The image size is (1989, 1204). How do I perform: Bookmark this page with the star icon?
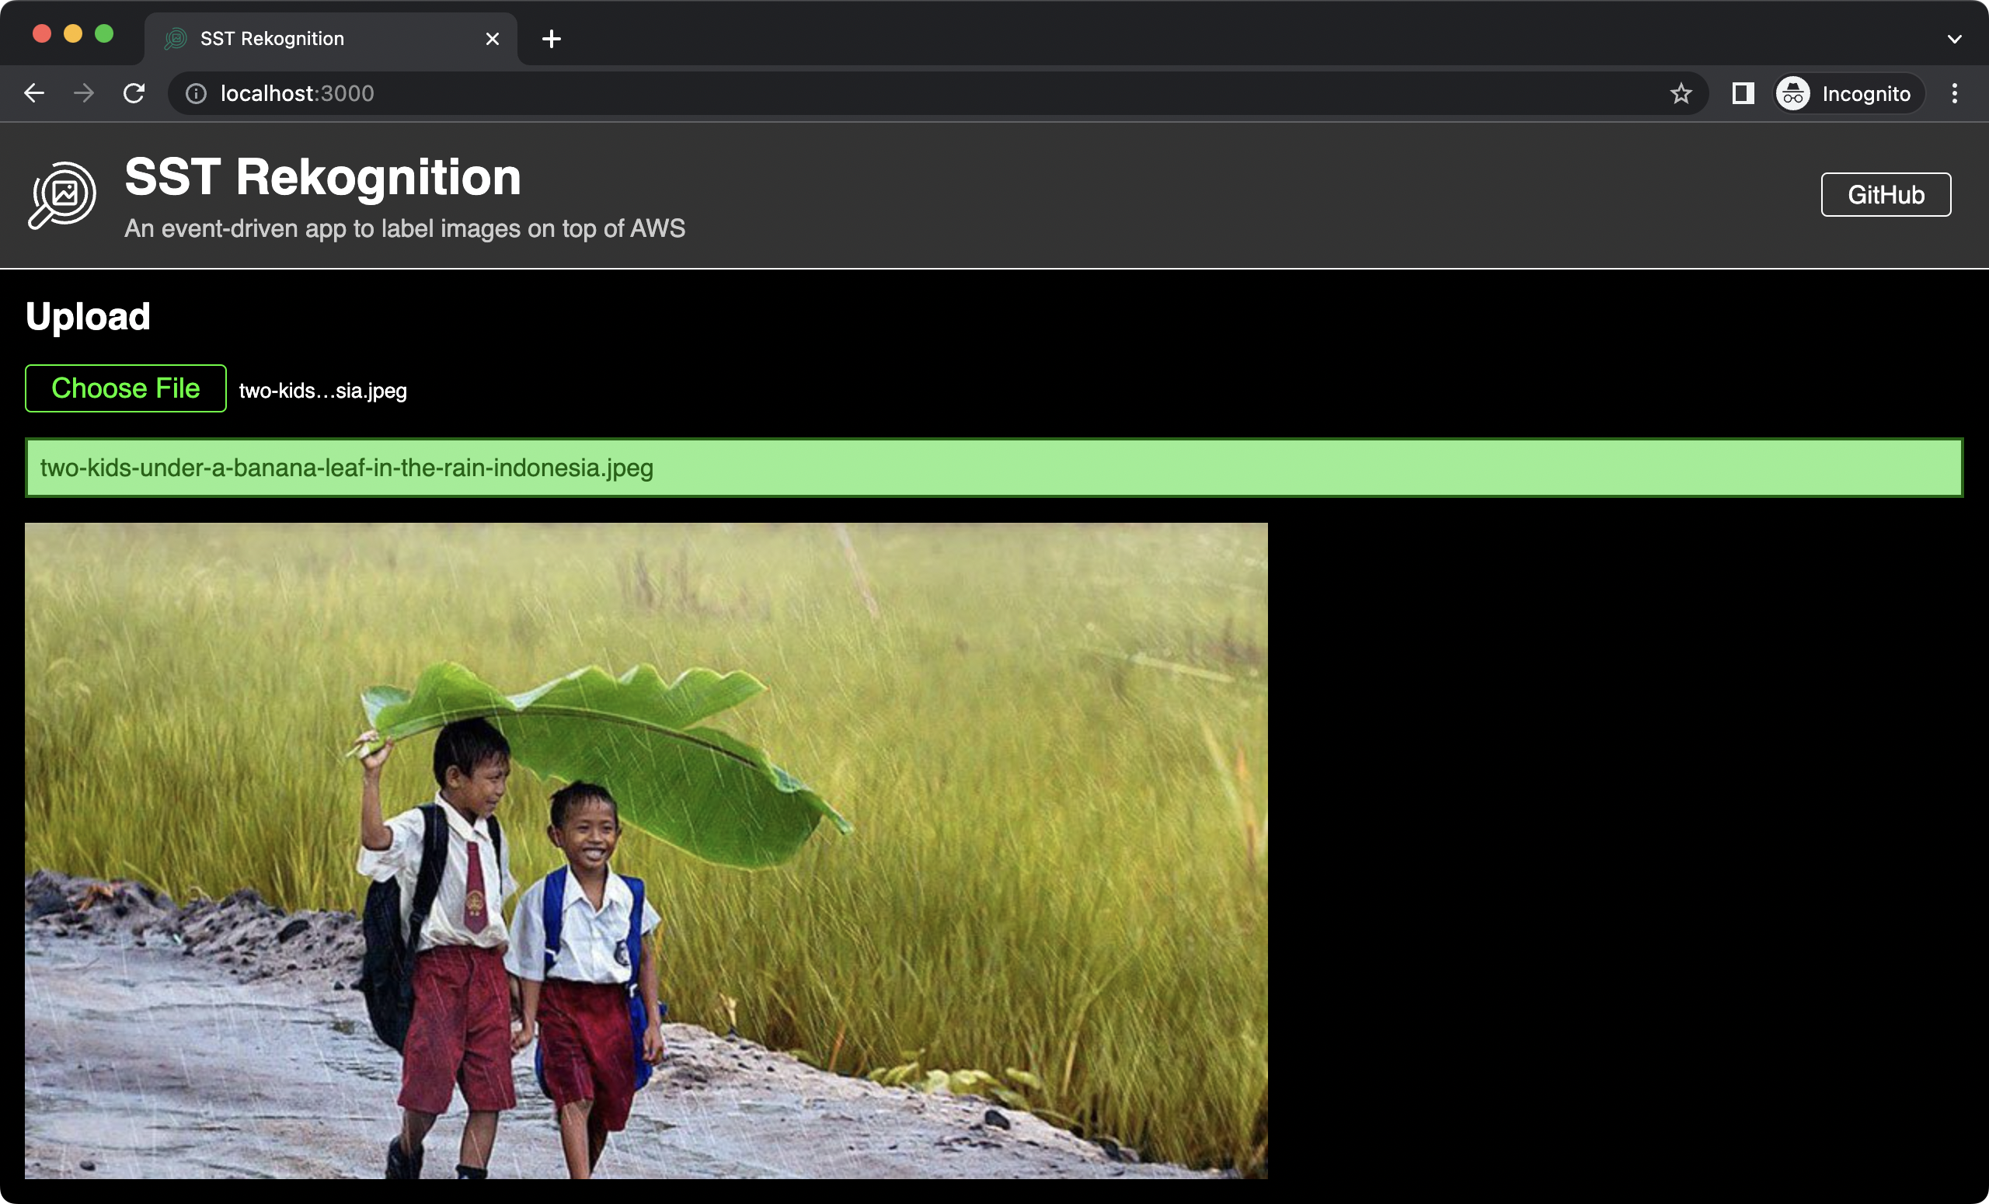pyautogui.click(x=1681, y=94)
